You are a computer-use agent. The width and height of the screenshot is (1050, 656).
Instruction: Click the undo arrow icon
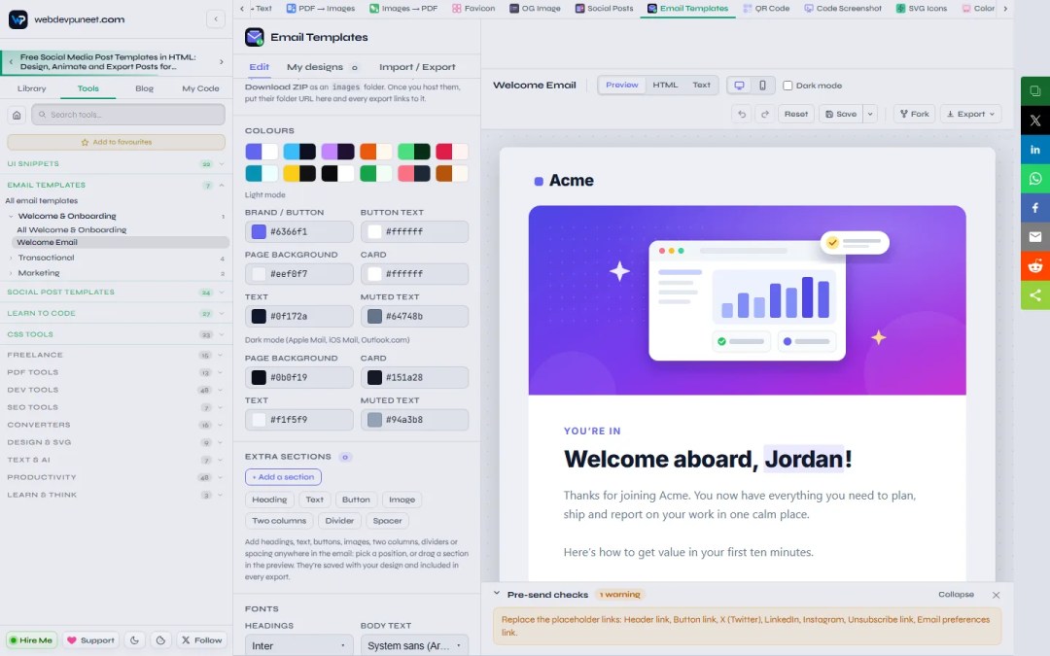point(741,114)
